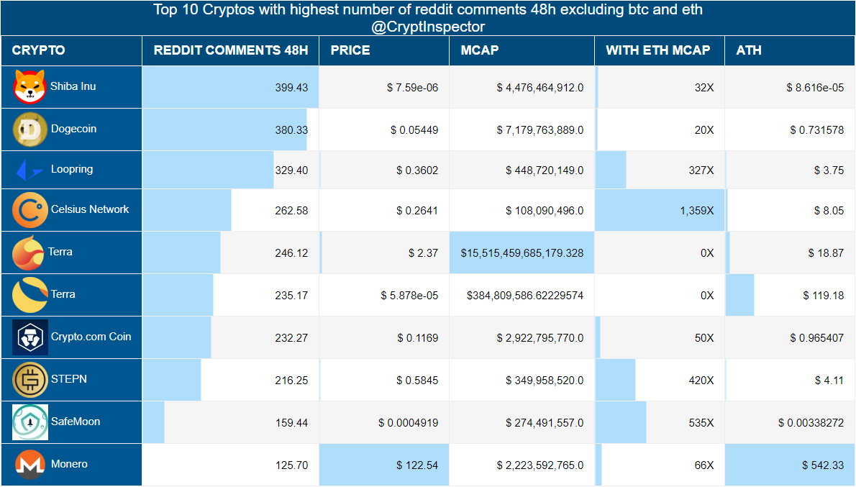
Task: Click the Terra logo beside 246.12
Action: (x=28, y=252)
